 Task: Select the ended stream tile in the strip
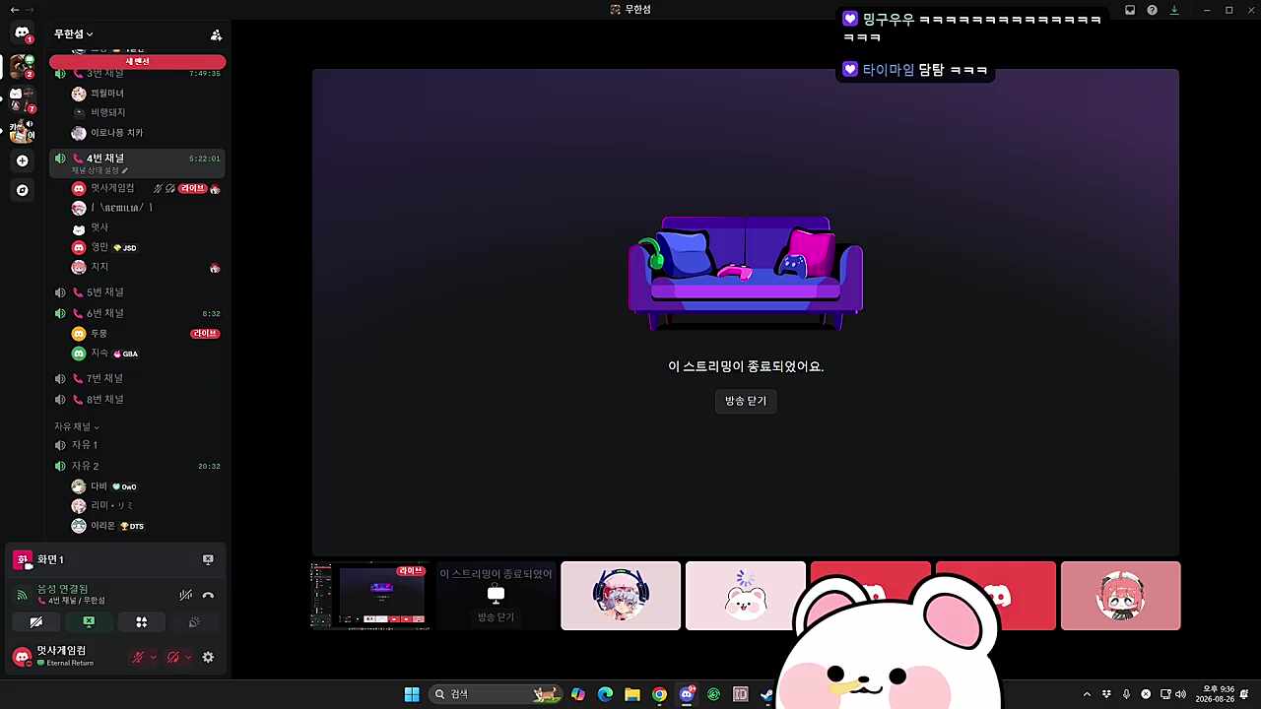click(496, 596)
